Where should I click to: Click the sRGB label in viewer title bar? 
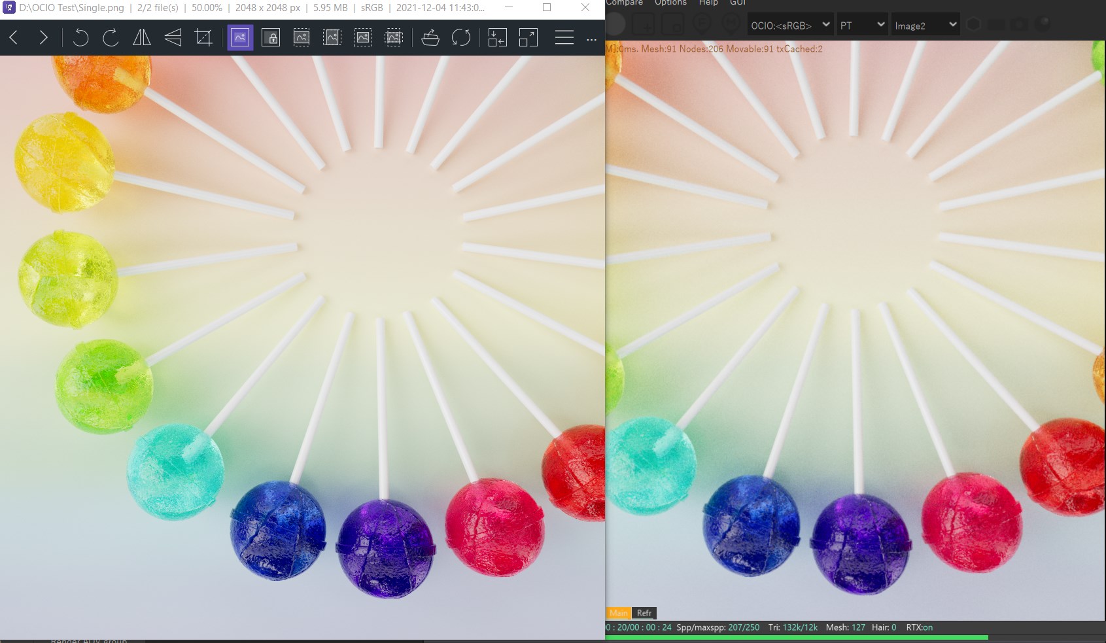pos(372,8)
